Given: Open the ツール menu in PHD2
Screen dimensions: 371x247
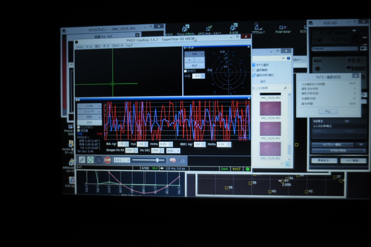Looking at the screenshot, I should click(x=89, y=47).
